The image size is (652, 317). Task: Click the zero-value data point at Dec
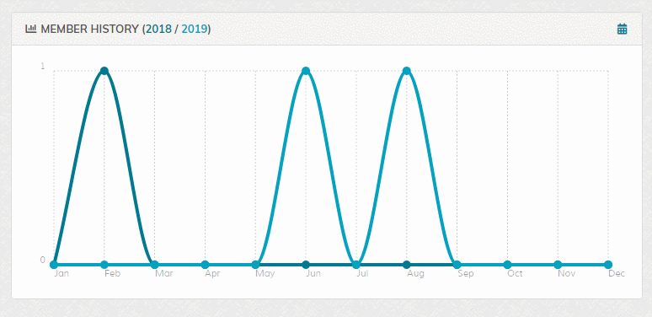[x=608, y=265]
